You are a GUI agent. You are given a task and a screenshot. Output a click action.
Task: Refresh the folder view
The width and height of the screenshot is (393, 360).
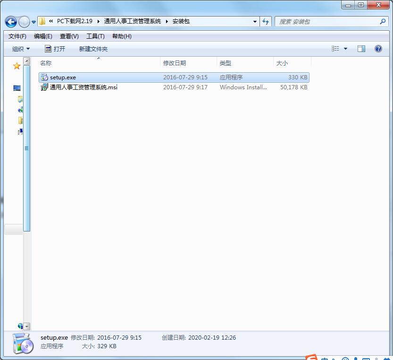266,22
